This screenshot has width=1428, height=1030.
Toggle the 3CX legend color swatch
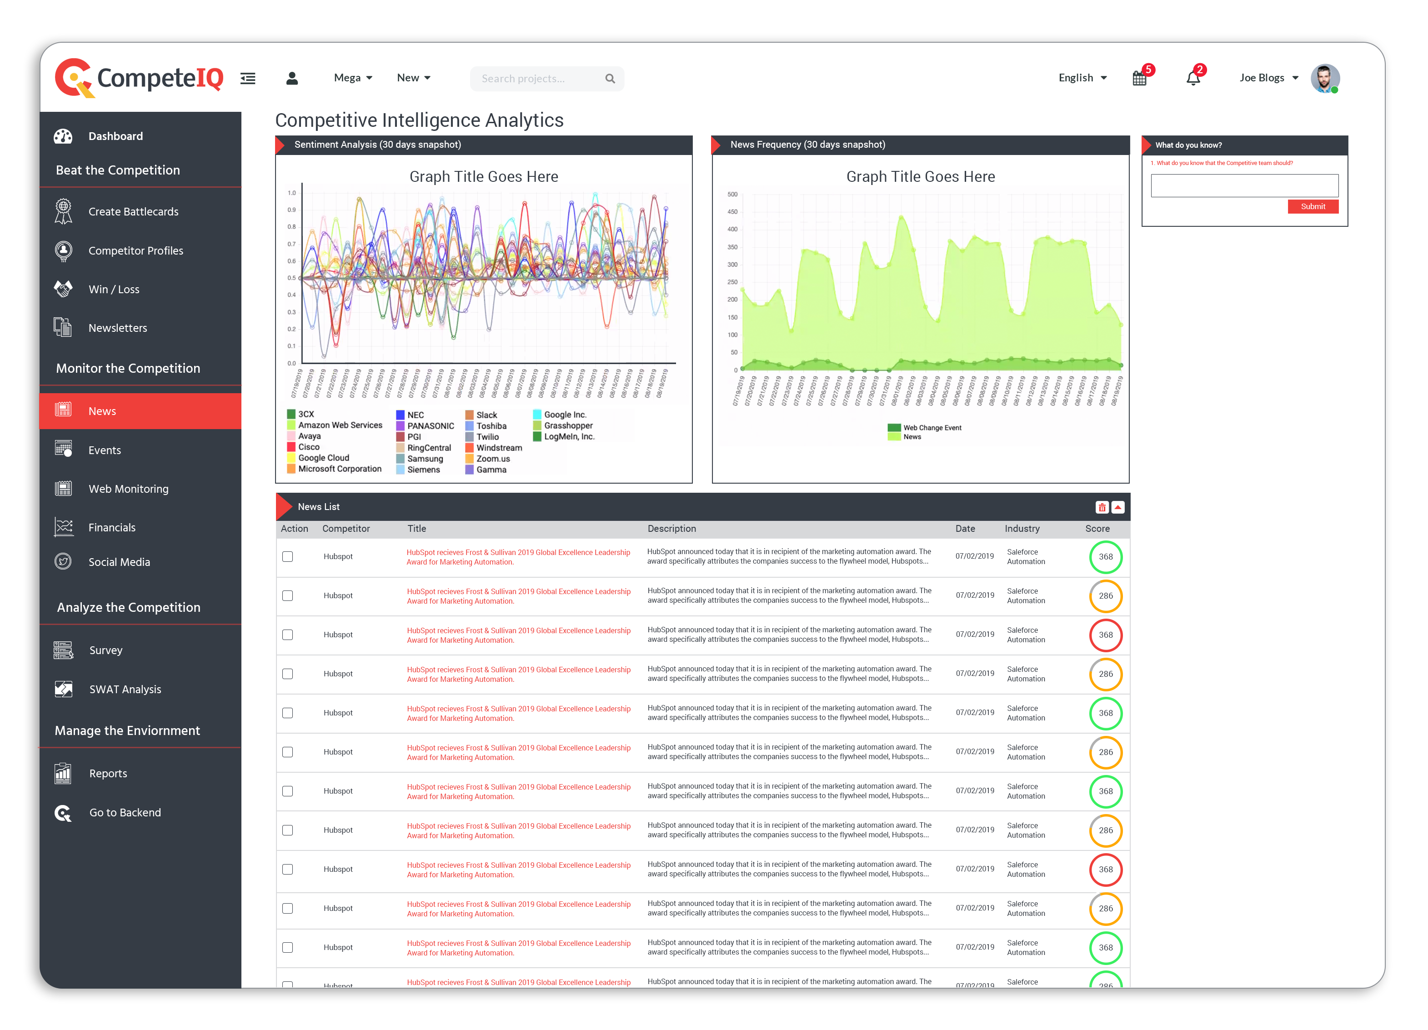[291, 414]
